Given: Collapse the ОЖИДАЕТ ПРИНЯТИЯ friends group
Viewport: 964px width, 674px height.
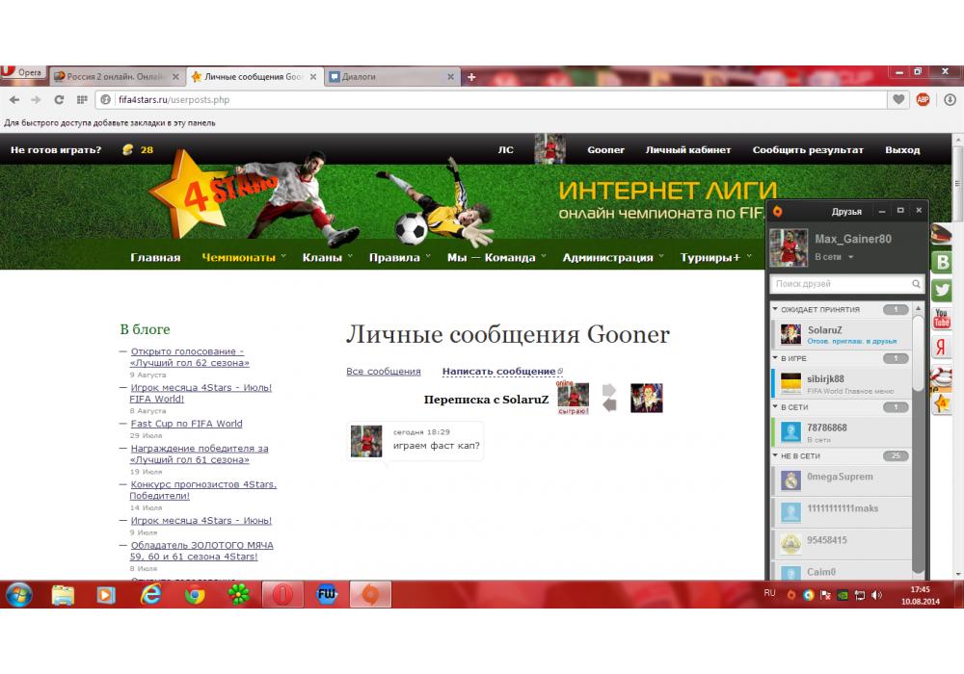Looking at the screenshot, I should click(x=776, y=309).
